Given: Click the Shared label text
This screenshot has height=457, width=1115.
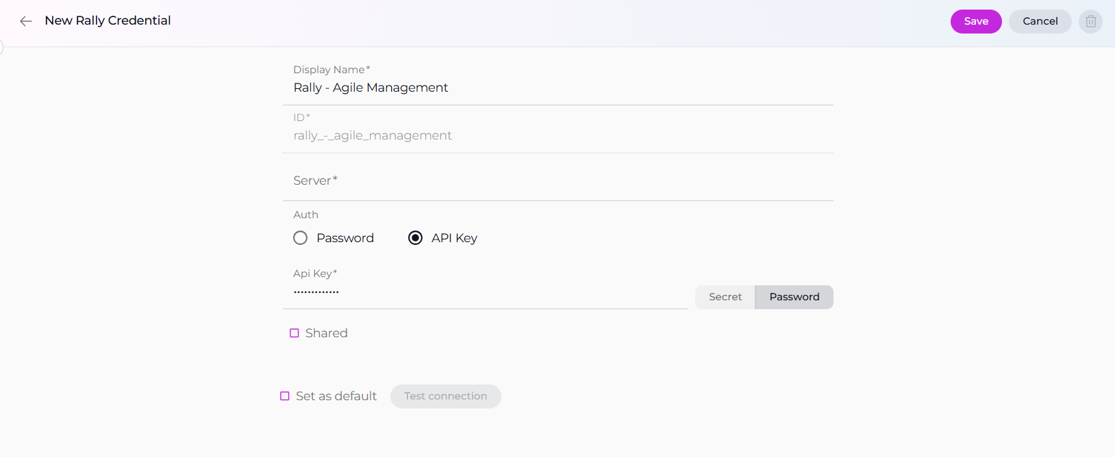Looking at the screenshot, I should 326,333.
